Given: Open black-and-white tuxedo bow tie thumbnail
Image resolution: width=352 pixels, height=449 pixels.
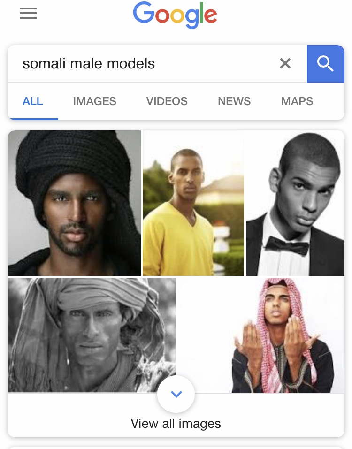Looking at the screenshot, I should [x=295, y=203].
